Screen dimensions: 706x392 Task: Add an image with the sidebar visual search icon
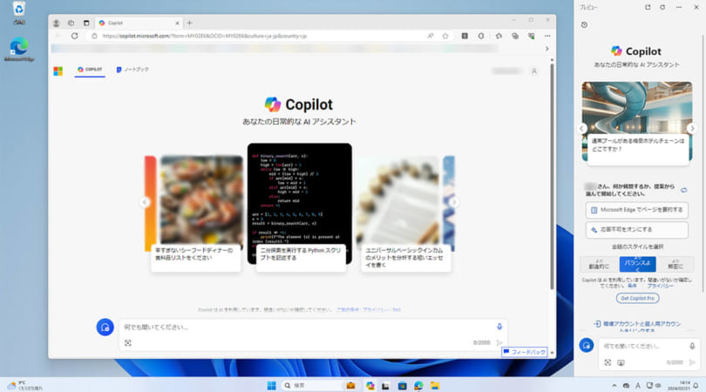pyautogui.click(x=608, y=362)
